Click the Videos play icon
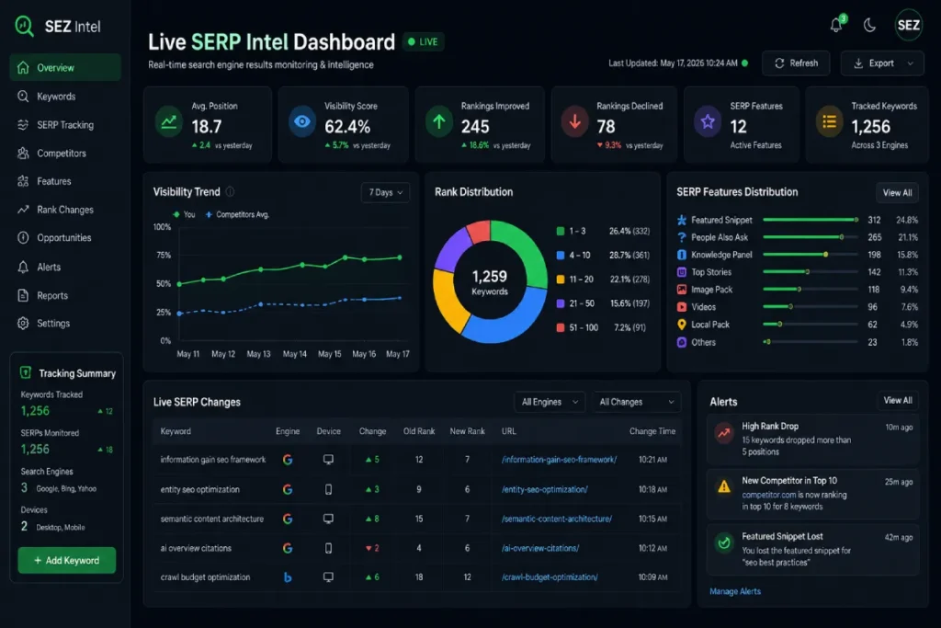The width and height of the screenshot is (941, 628). (682, 307)
